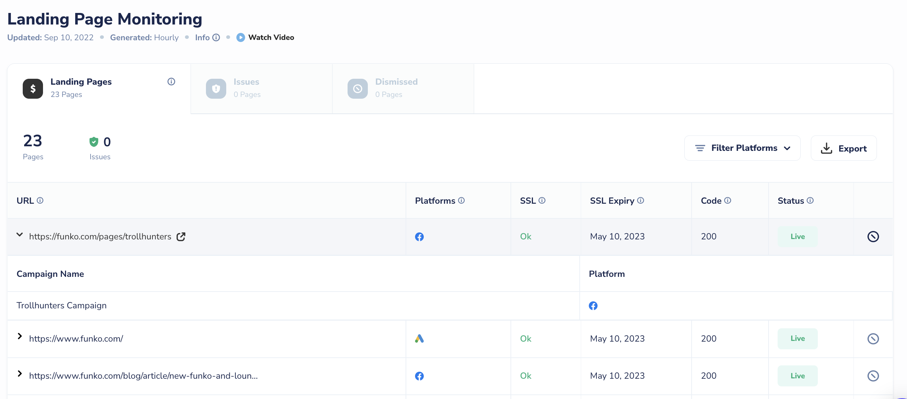Play the Watch Video icon
The width and height of the screenshot is (907, 399).
coord(241,37)
